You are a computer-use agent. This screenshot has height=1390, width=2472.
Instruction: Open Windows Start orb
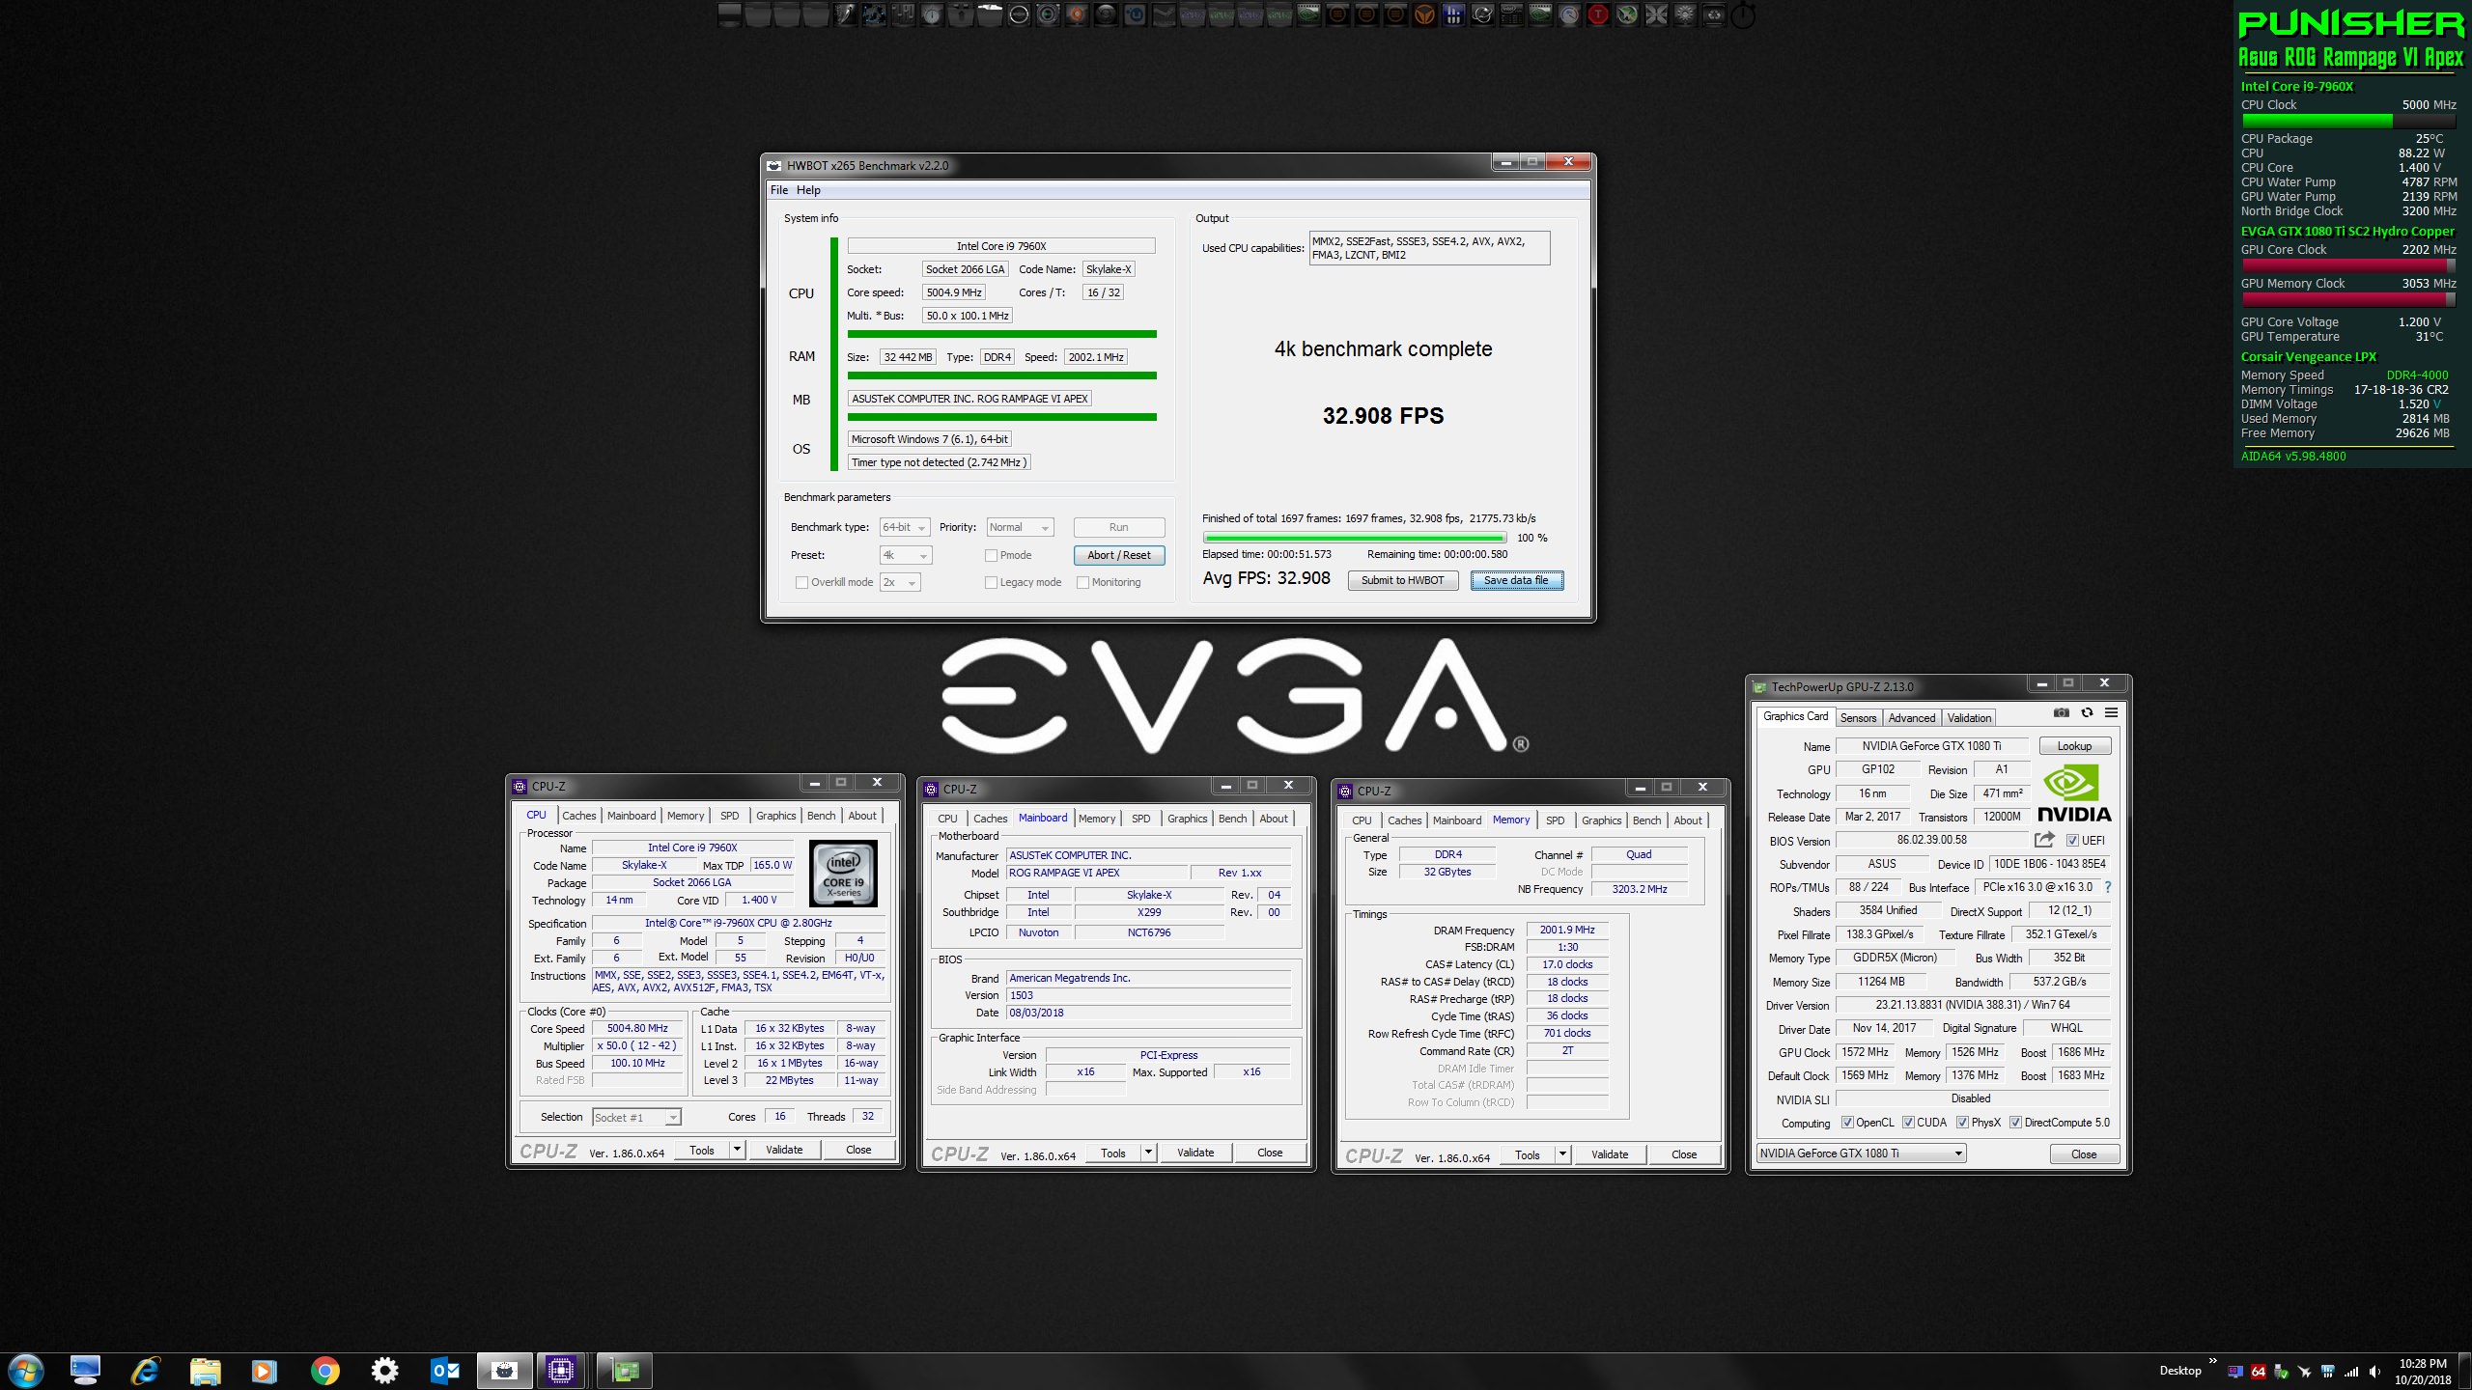[x=25, y=1371]
